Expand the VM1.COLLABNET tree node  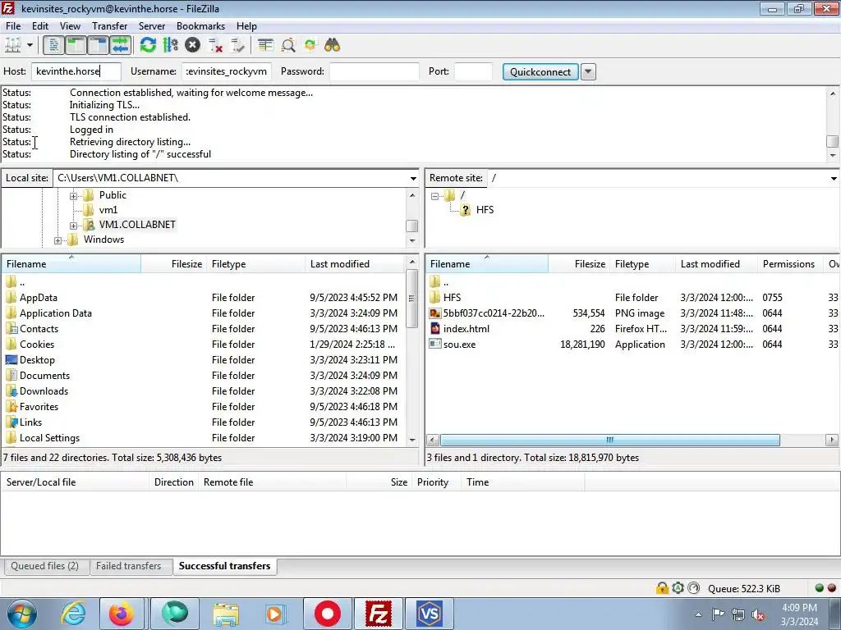point(73,226)
